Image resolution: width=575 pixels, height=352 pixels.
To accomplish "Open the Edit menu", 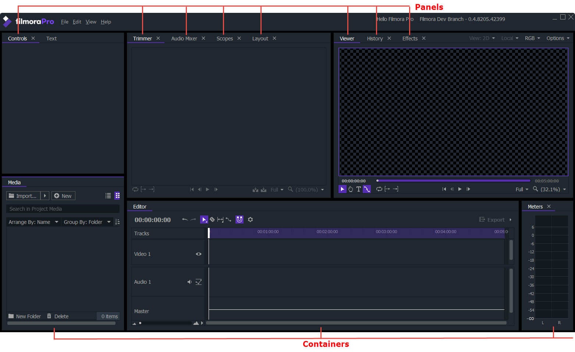I will click(77, 22).
